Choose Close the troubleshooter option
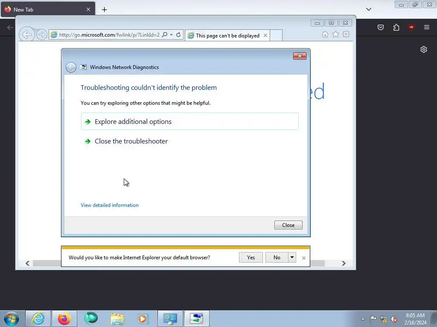 (x=189, y=141)
